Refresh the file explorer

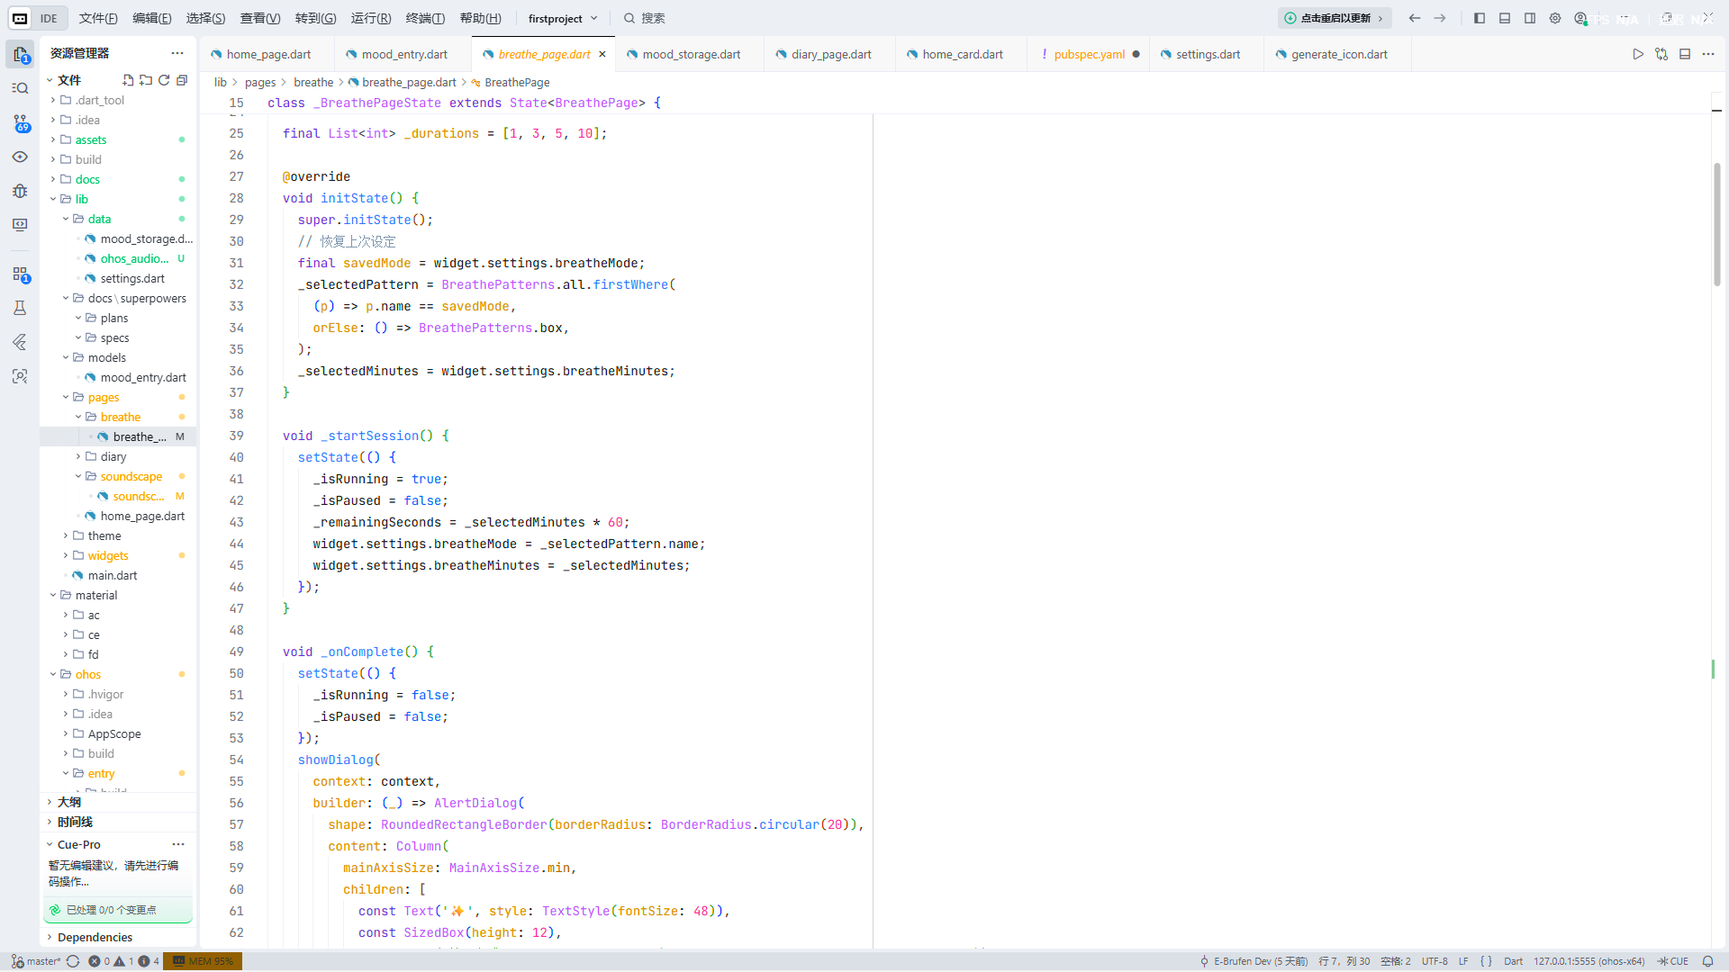164,80
